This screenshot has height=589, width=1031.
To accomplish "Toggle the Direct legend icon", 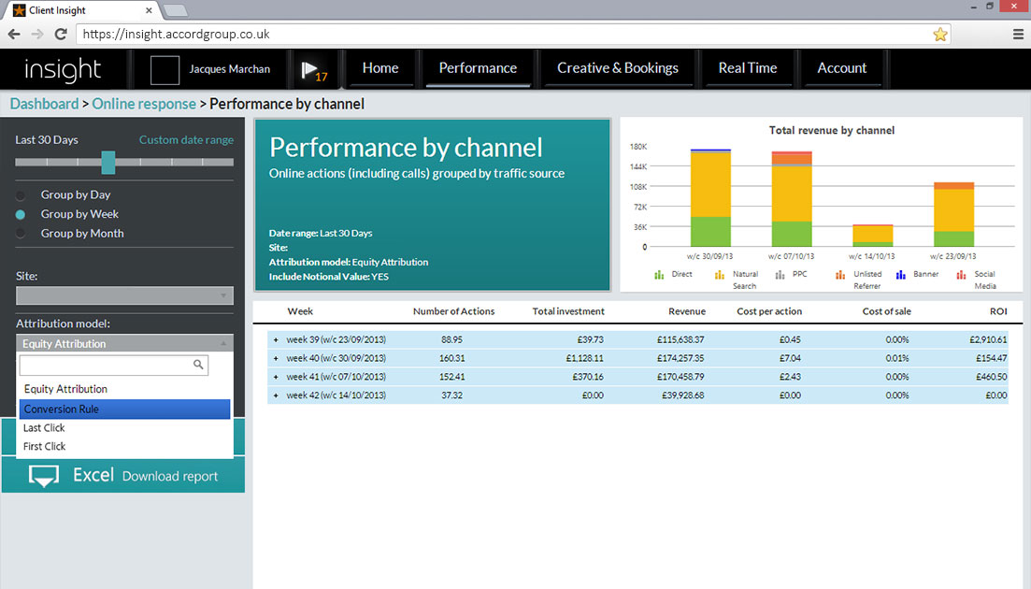I will click(659, 275).
